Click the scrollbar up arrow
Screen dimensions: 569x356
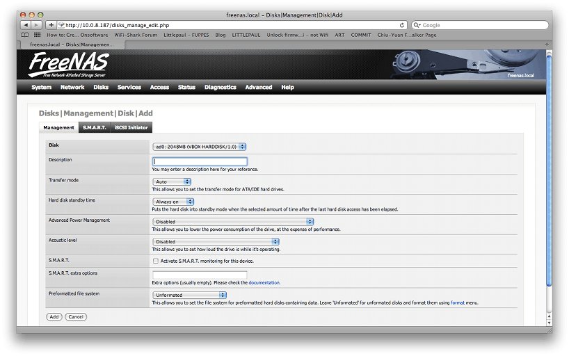point(549,316)
